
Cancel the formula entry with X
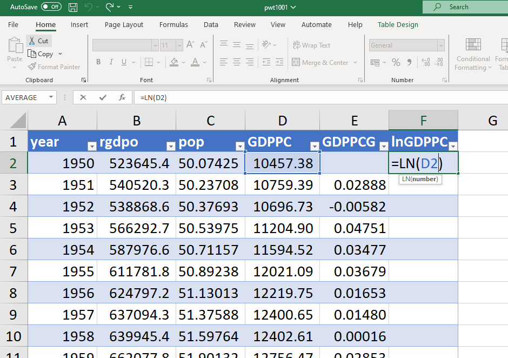83,97
